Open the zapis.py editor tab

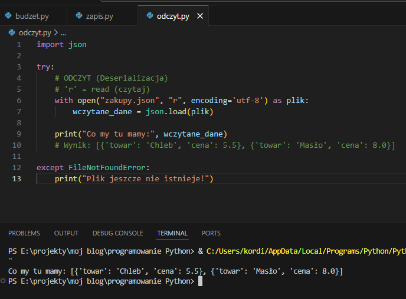click(99, 16)
